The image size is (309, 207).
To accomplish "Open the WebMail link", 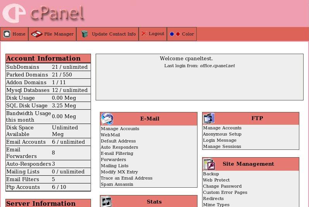I will (110, 135).
